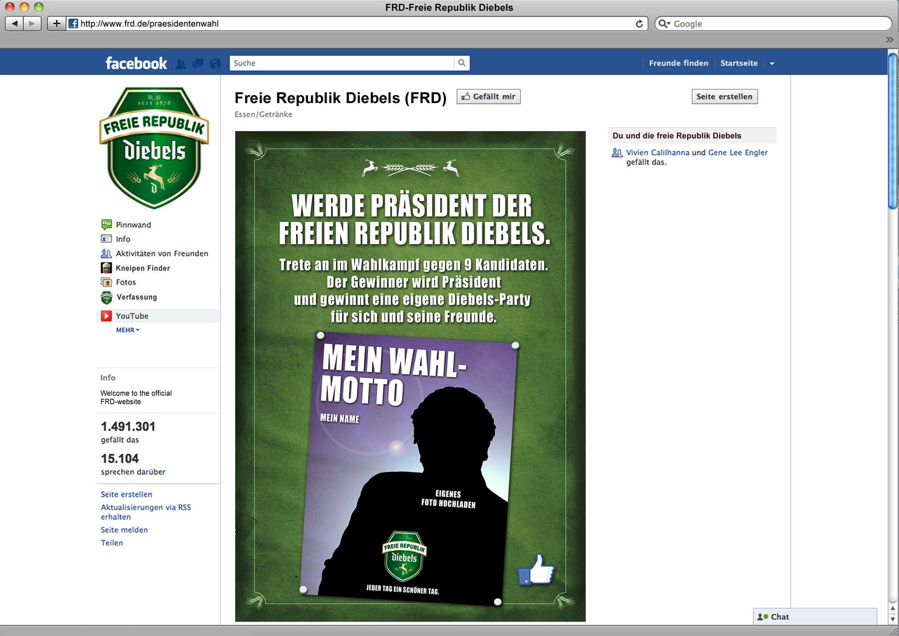Click the Seite erstellen button
This screenshot has width=899, height=636.
[x=724, y=96]
